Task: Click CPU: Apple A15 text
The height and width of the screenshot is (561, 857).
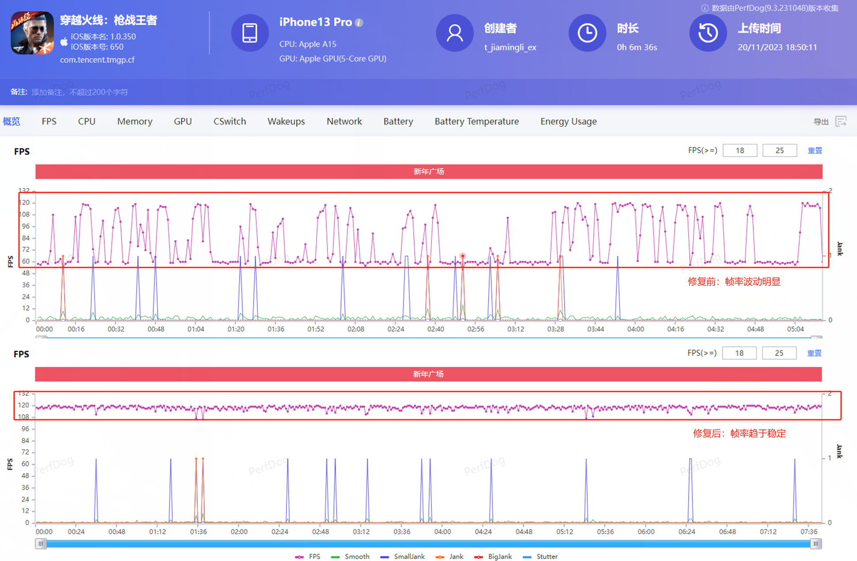Action: click(x=308, y=44)
